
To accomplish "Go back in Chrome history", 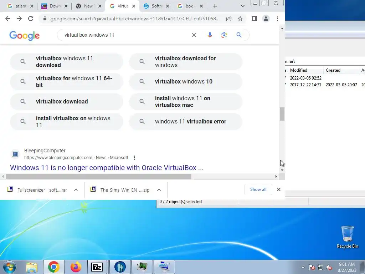I will [8, 19].
